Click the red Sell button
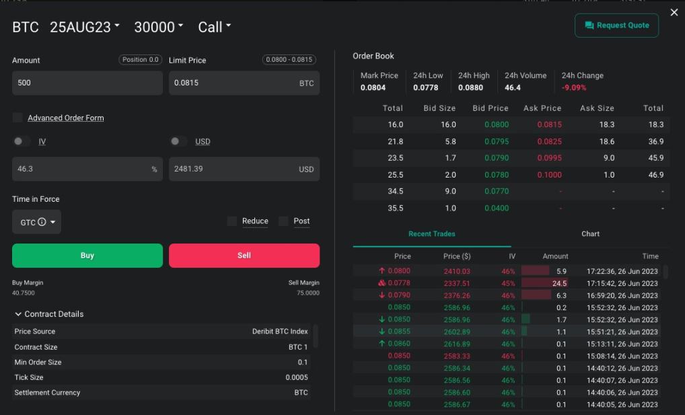 (244, 256)
